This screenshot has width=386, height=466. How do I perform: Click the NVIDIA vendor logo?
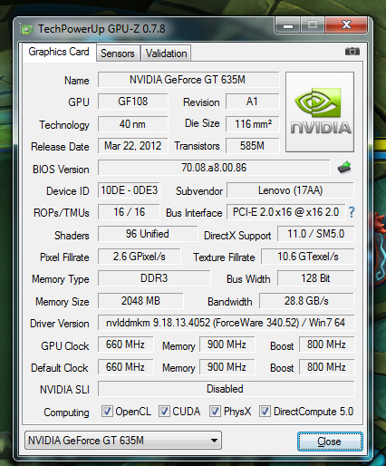[x=320, y=112]
